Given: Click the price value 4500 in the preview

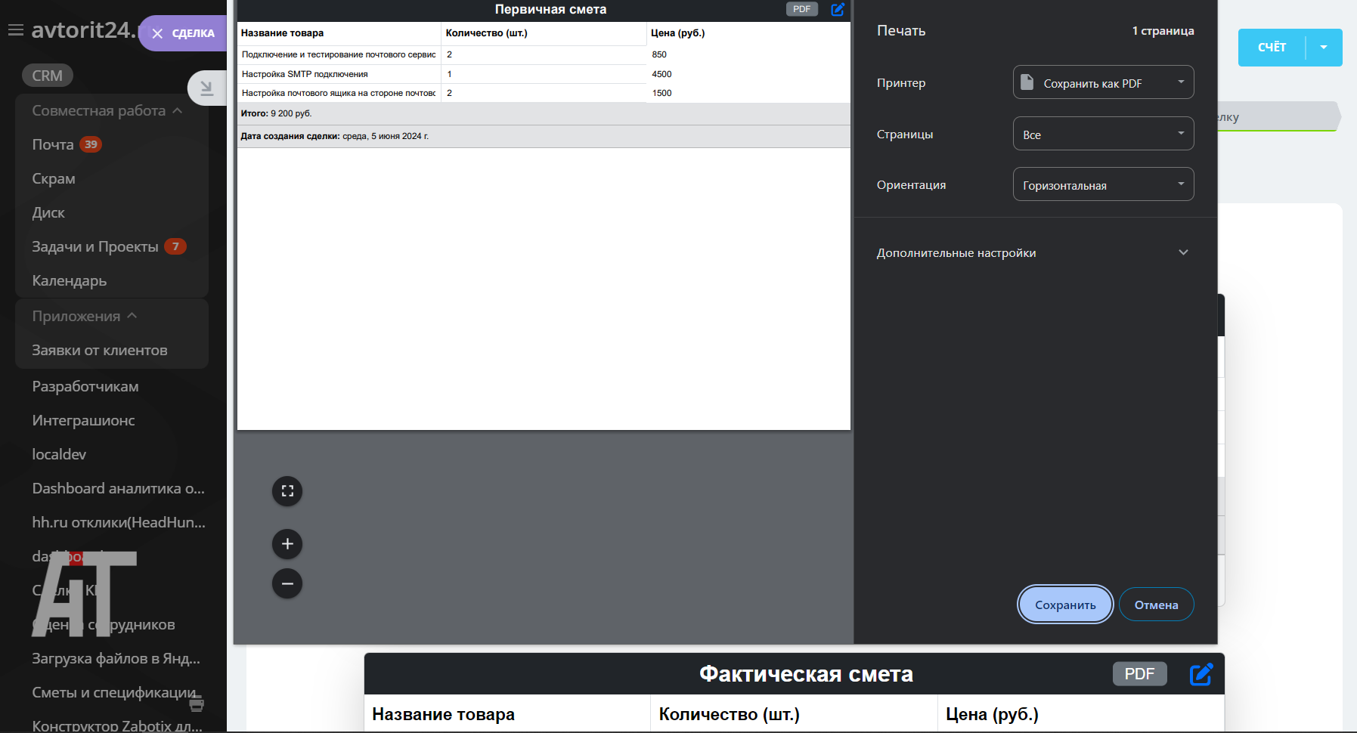Looking at the screenshot, I should point(661,74).
